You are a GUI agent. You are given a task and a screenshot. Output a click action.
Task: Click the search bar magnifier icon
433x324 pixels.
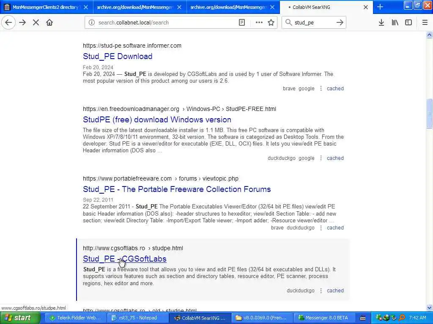[x=288, y=23]
